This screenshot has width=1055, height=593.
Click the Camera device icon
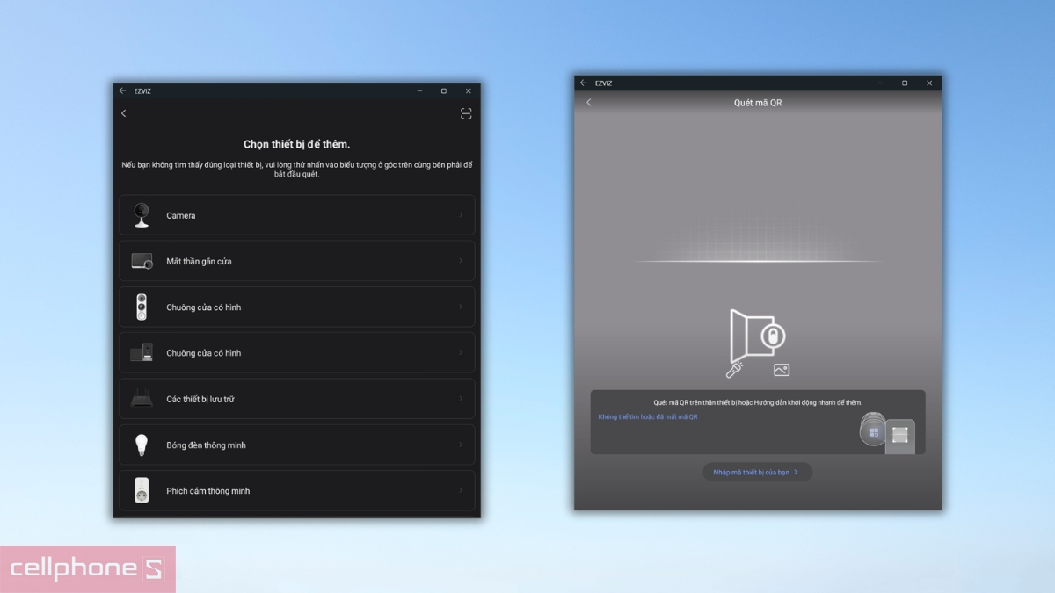click(142, 215)
